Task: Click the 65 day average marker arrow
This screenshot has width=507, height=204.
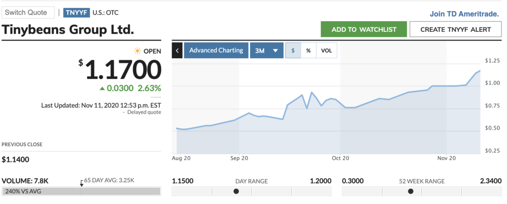Action: pos(81,183)
